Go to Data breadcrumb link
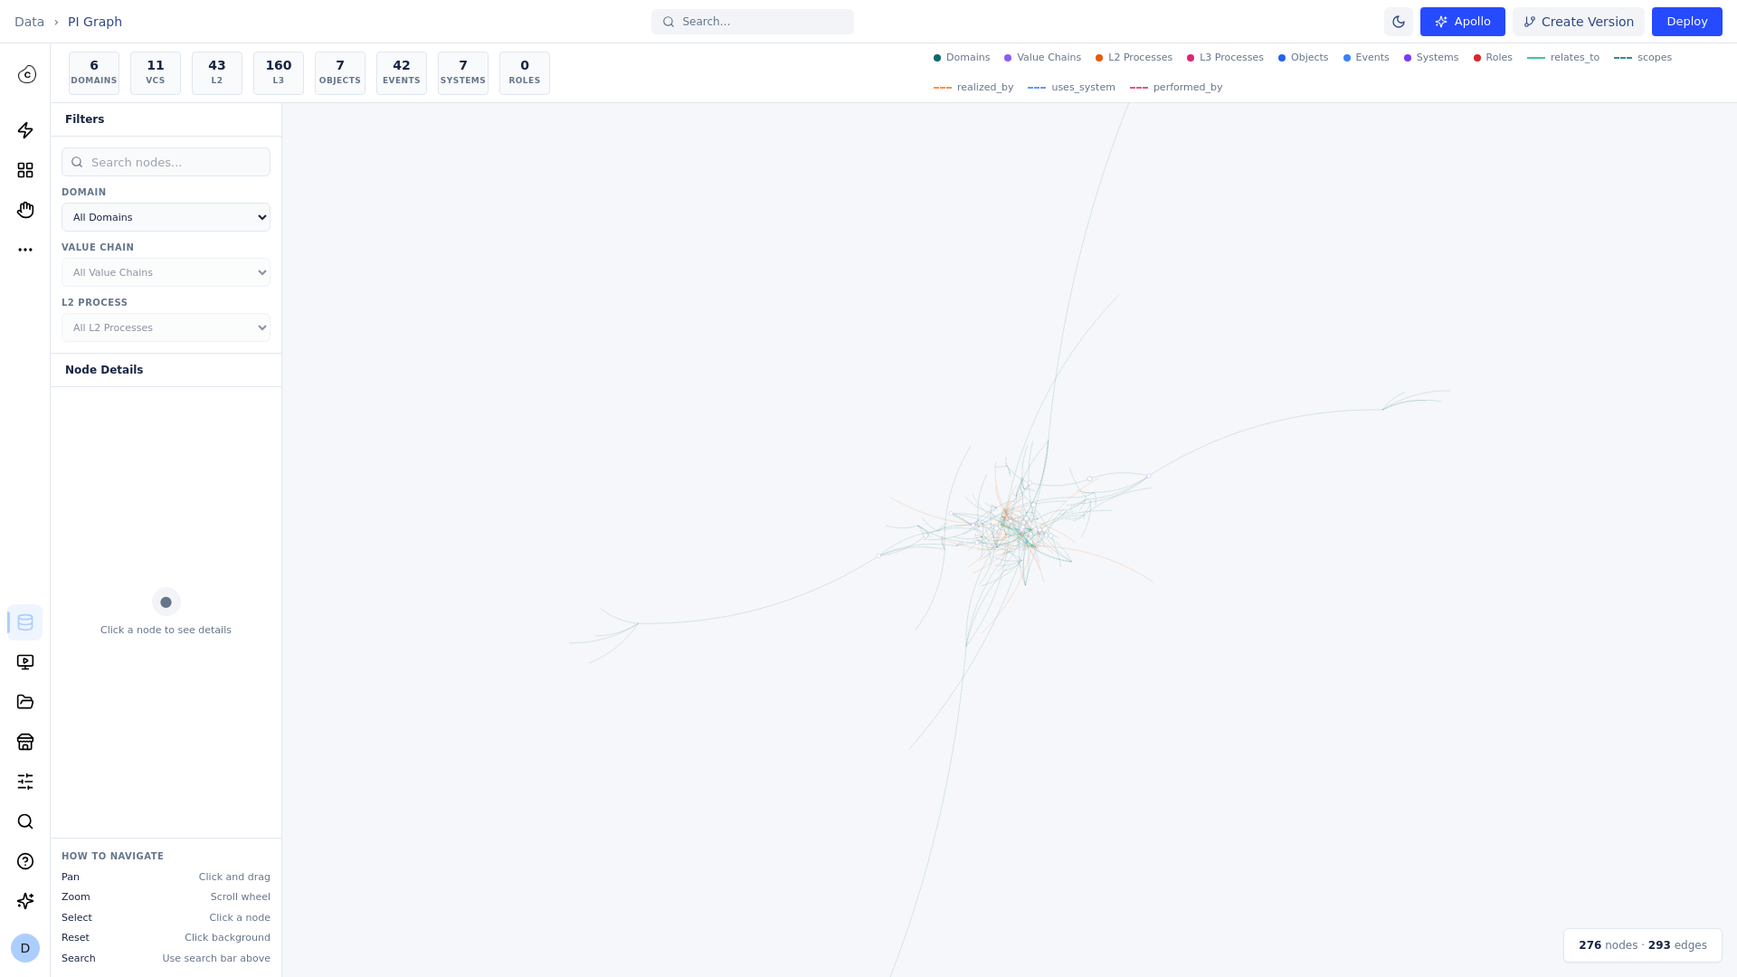1737x977 pixels. coord(29,22)
